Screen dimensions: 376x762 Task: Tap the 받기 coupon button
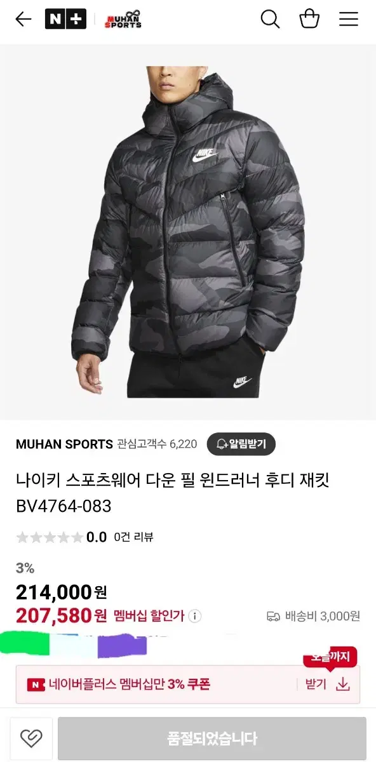316,684
